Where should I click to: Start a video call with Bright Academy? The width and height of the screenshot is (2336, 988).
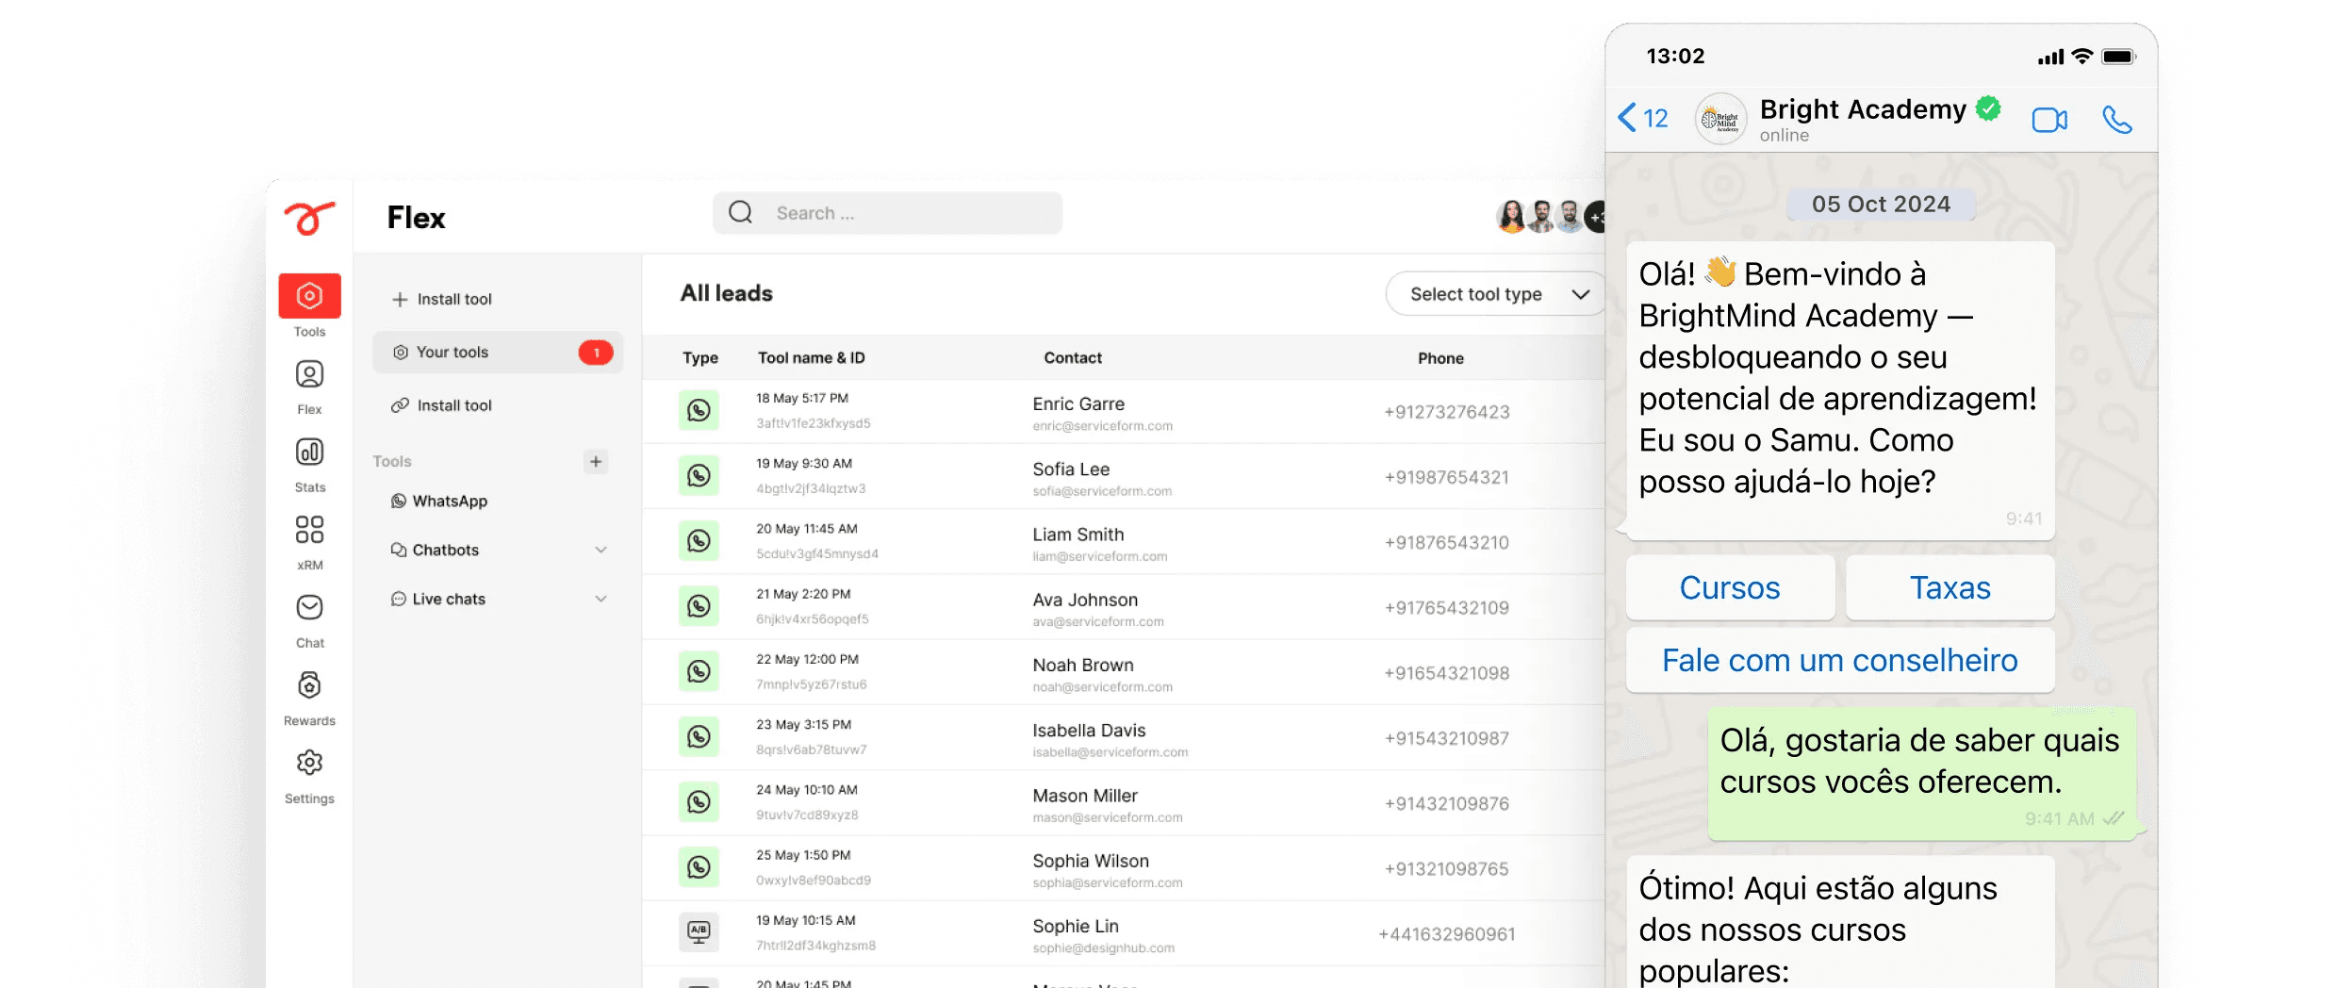pyautogui.click(x=2048, y=121)
